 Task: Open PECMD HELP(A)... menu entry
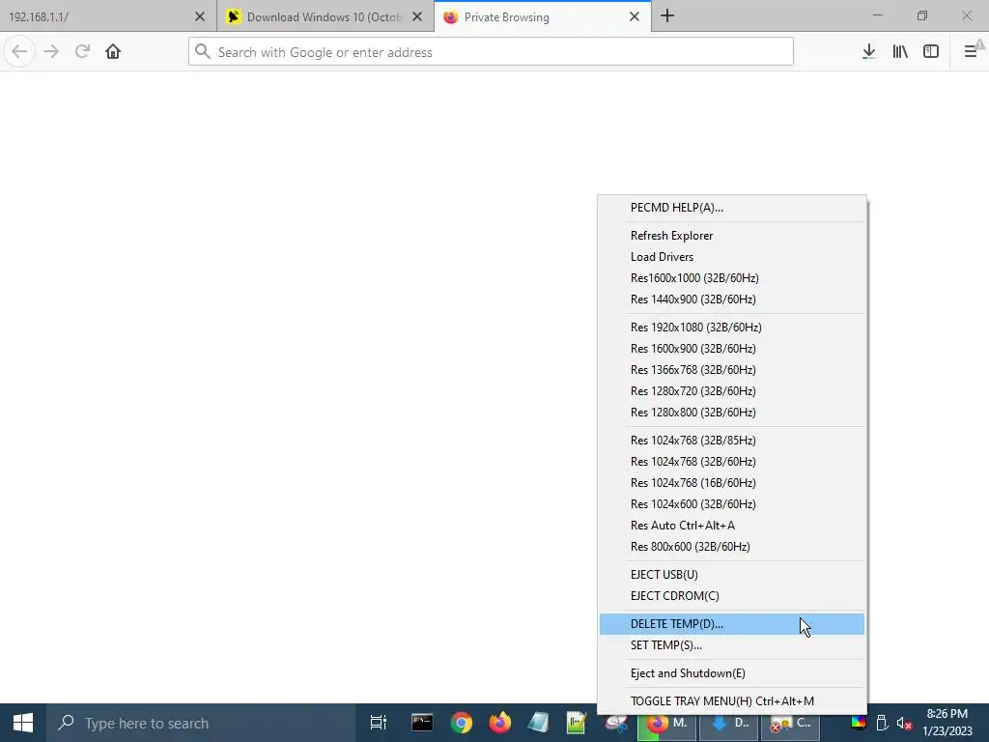tap(732, 208)
